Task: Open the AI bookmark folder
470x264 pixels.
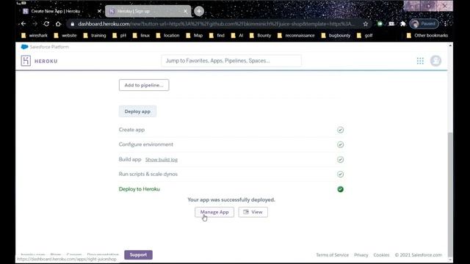Action: tap(237, 35)
